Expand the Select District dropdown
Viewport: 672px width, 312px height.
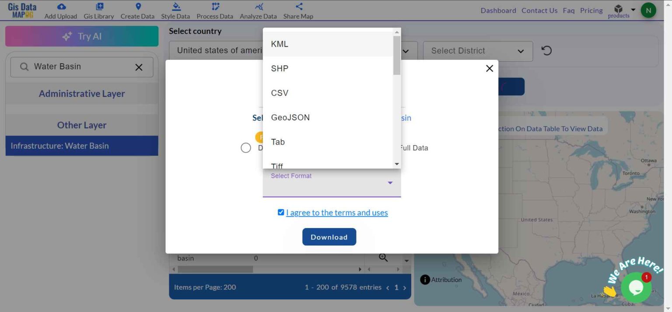click(x=477, y=51)
